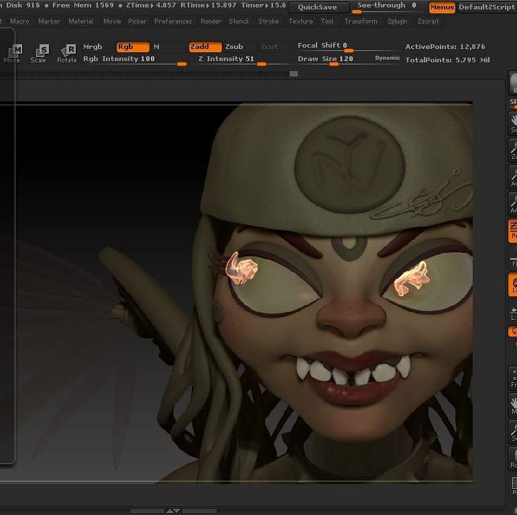Click the ActivePoints: 12,876 readout
The height and width of the screenshot is (515, 517).
click(x=445, y=47)
